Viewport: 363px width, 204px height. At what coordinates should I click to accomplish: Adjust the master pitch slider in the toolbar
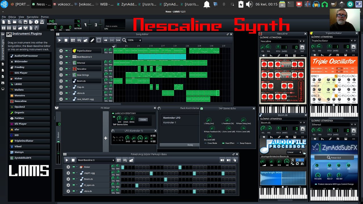click(100, 25)
